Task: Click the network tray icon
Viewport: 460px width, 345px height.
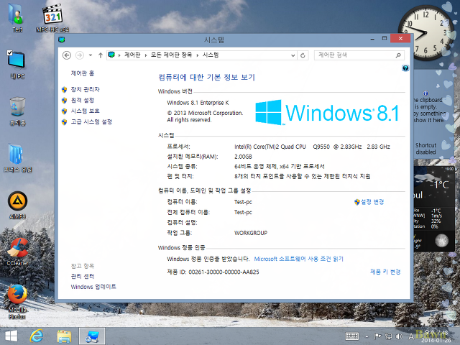Action: tap(389, 336)
